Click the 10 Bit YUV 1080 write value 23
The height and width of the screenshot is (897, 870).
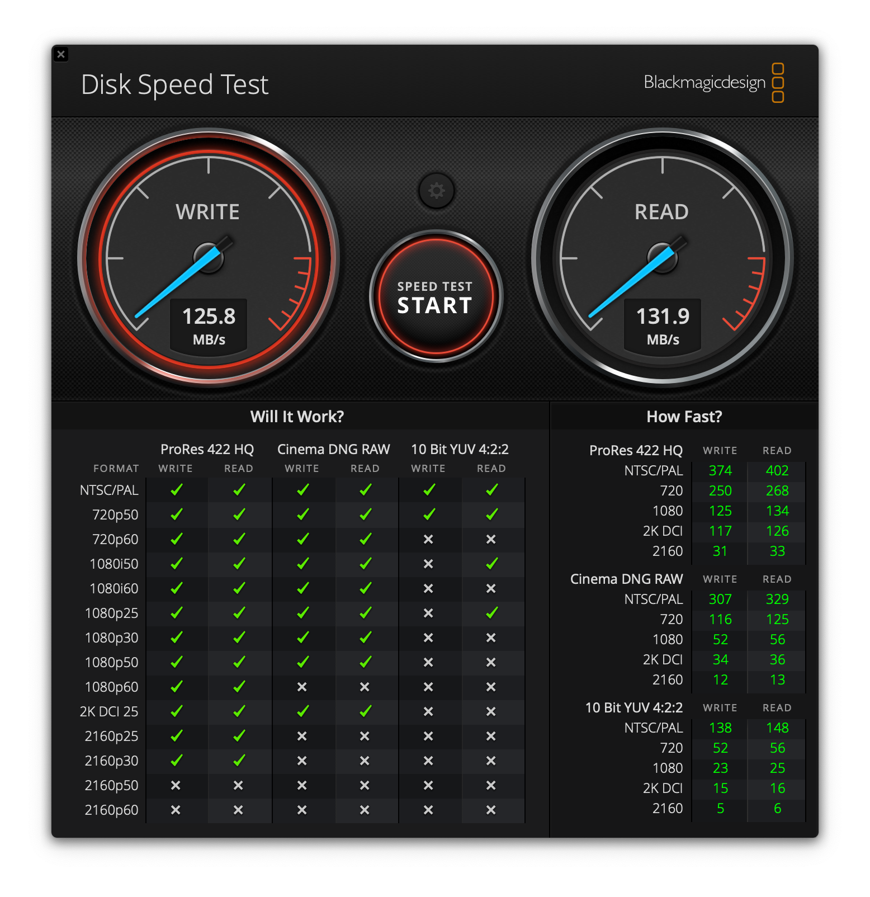(720, 768)
